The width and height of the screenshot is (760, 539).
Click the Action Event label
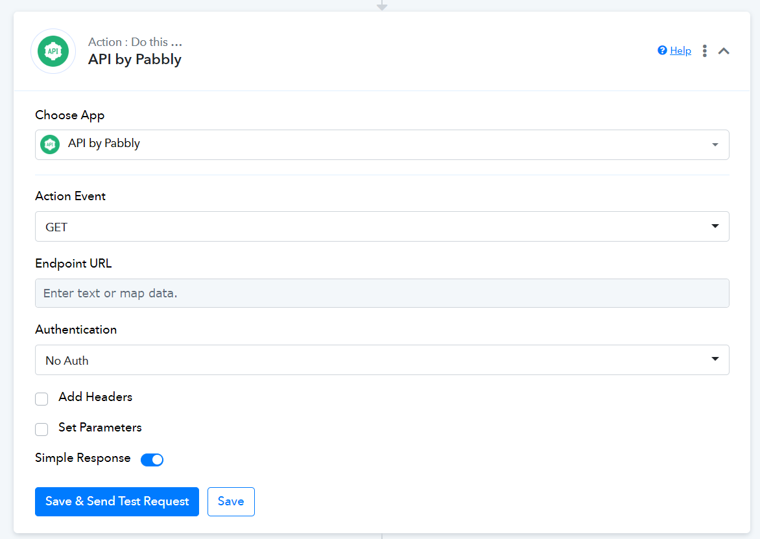tap(70, 196)
